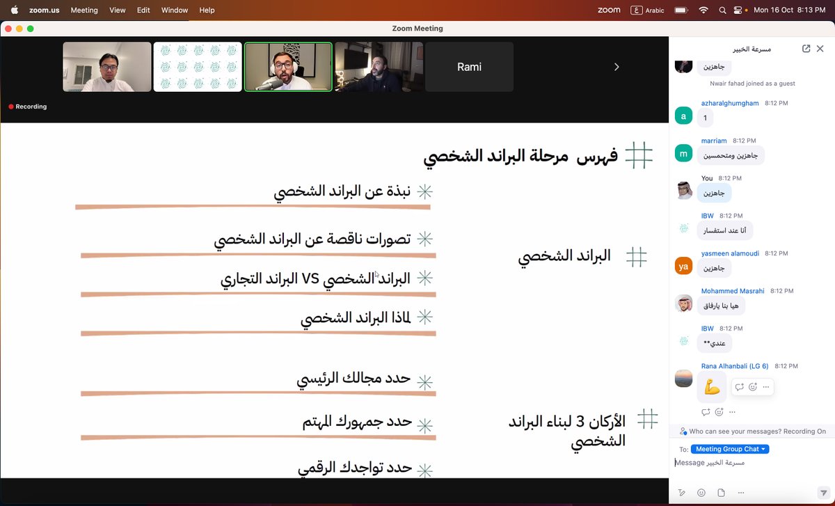
Task: Click the send message arrow button
Action: point(823,492)
